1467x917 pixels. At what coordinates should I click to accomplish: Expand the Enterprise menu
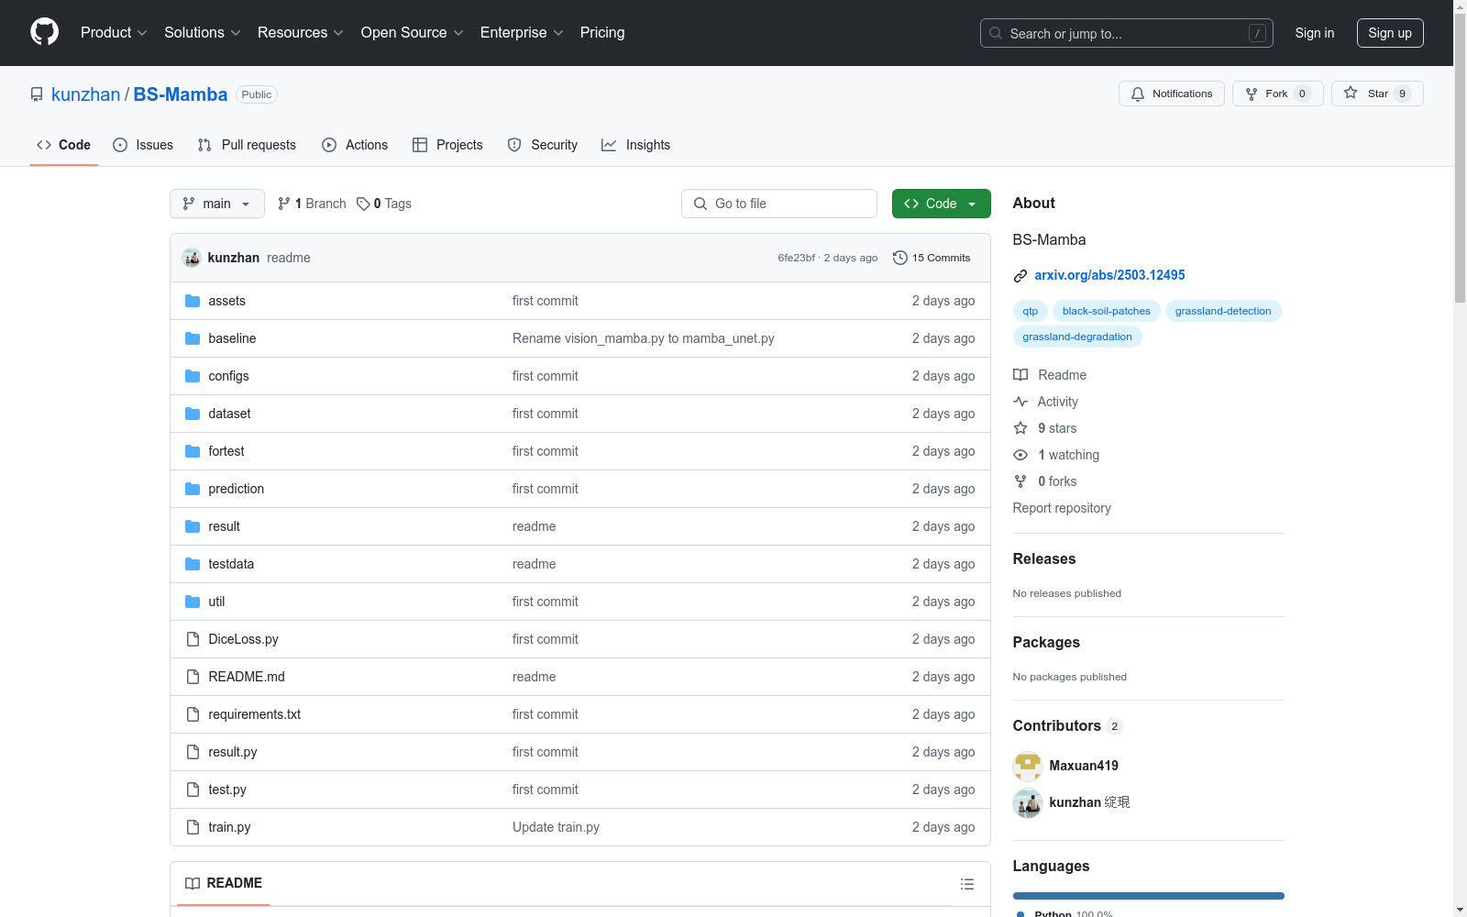click(x=522, y=33)
